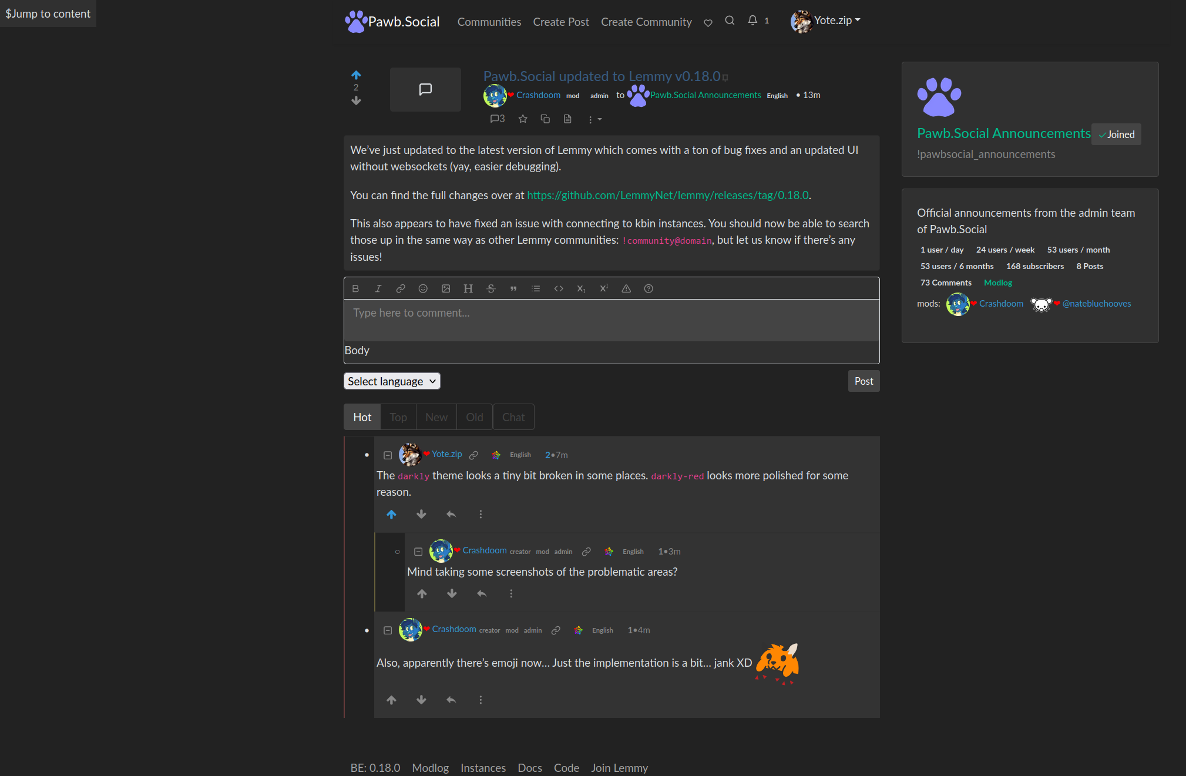Click the Post button

coord(864,381)
